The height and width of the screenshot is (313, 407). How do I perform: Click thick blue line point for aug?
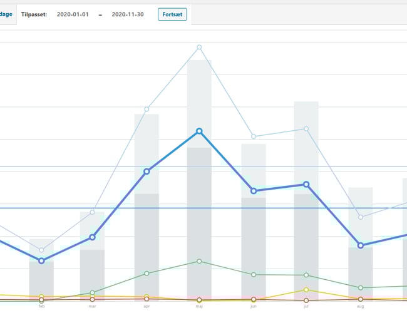tap(360, 245)
